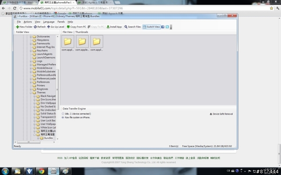This screenshot has width=281, height=175.
Task: Expand the Dictionaries tree node
Action: coord(31,37)
